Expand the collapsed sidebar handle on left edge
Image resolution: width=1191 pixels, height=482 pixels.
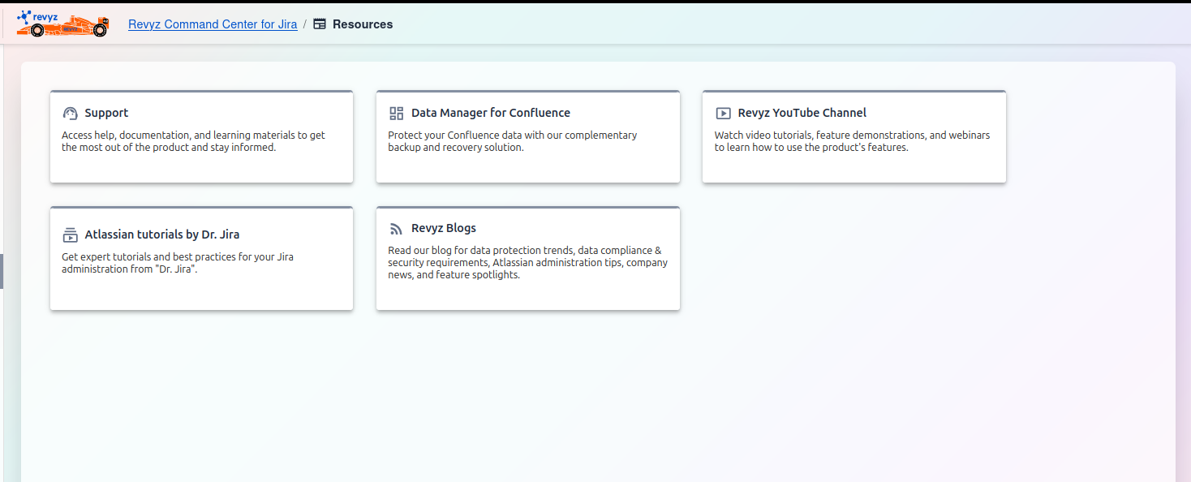2,271
